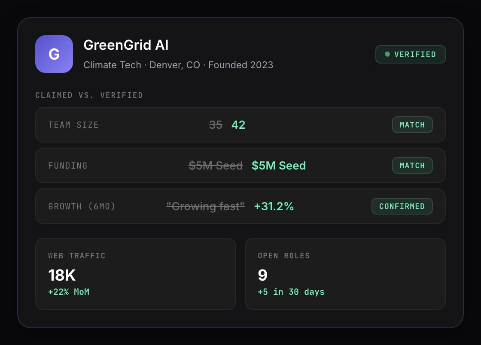Click the 'GROWTH (6MO)' label
The image size is (481, 345).
click(82, 206)
